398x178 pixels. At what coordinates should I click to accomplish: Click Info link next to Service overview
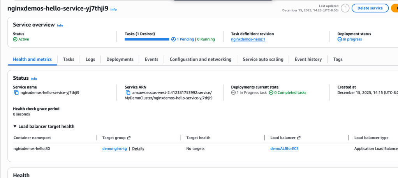pos(60,25)
